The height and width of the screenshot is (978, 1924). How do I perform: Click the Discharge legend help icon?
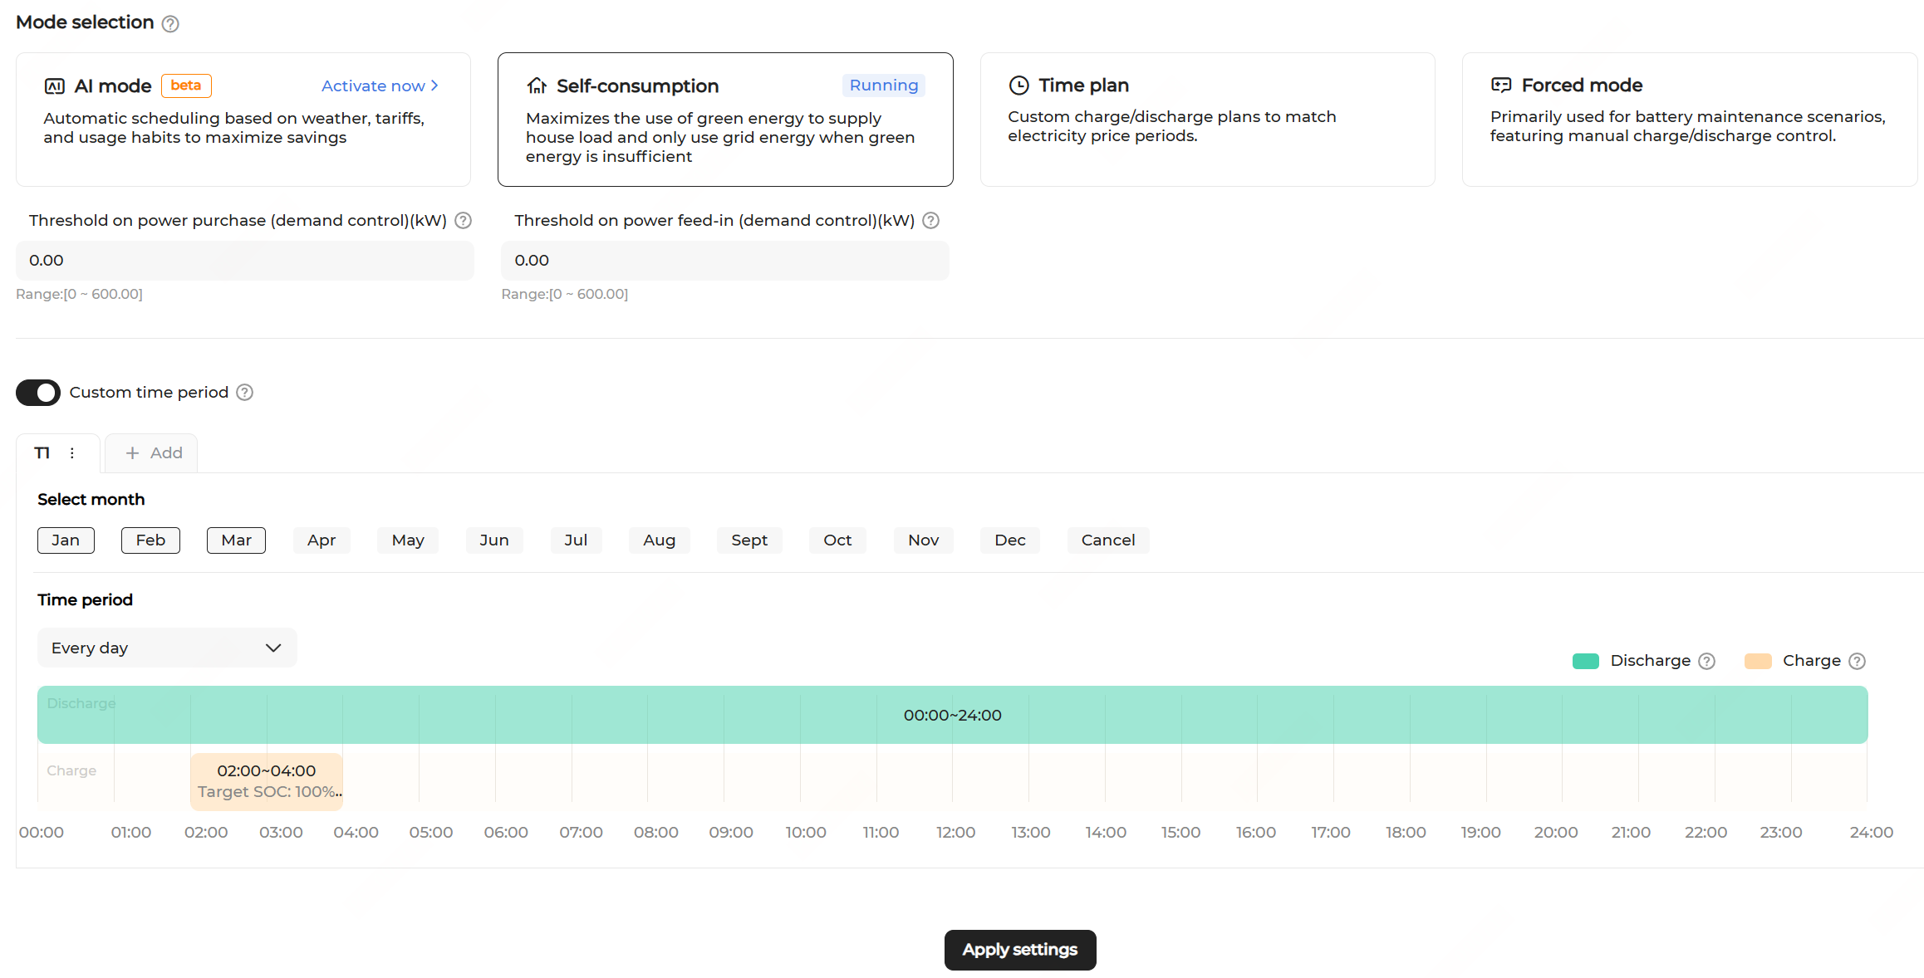click(x=1706, y=662)
